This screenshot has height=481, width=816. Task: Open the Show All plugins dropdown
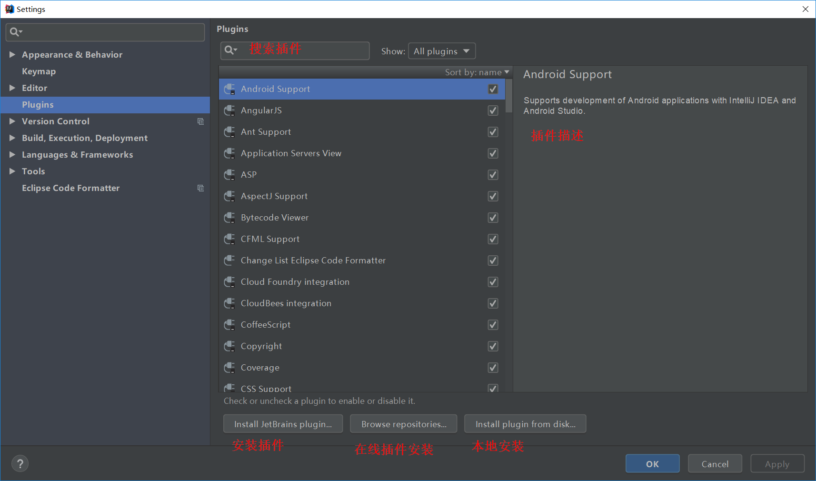(442, 51)
